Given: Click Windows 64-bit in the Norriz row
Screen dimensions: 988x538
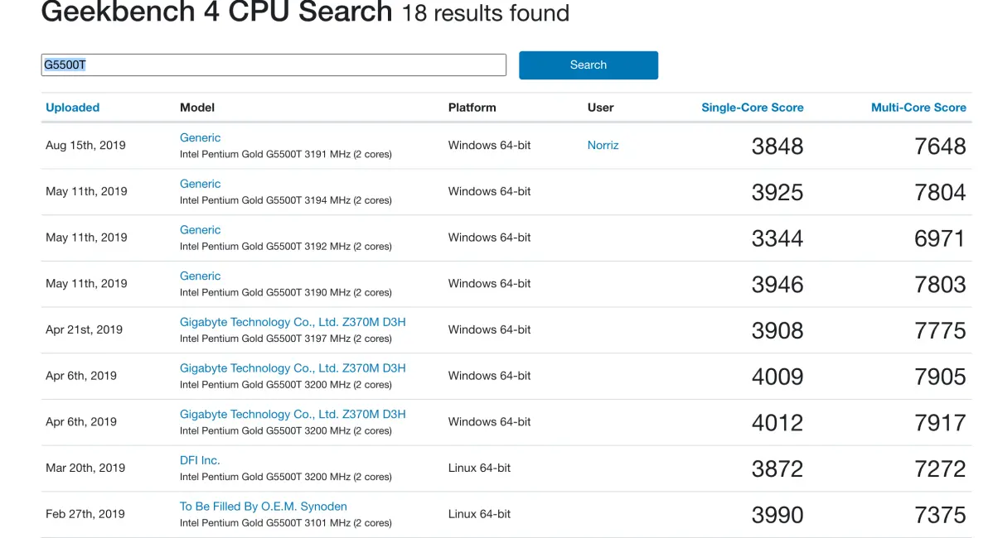Looking at the screenshot, I should point(489,146).
